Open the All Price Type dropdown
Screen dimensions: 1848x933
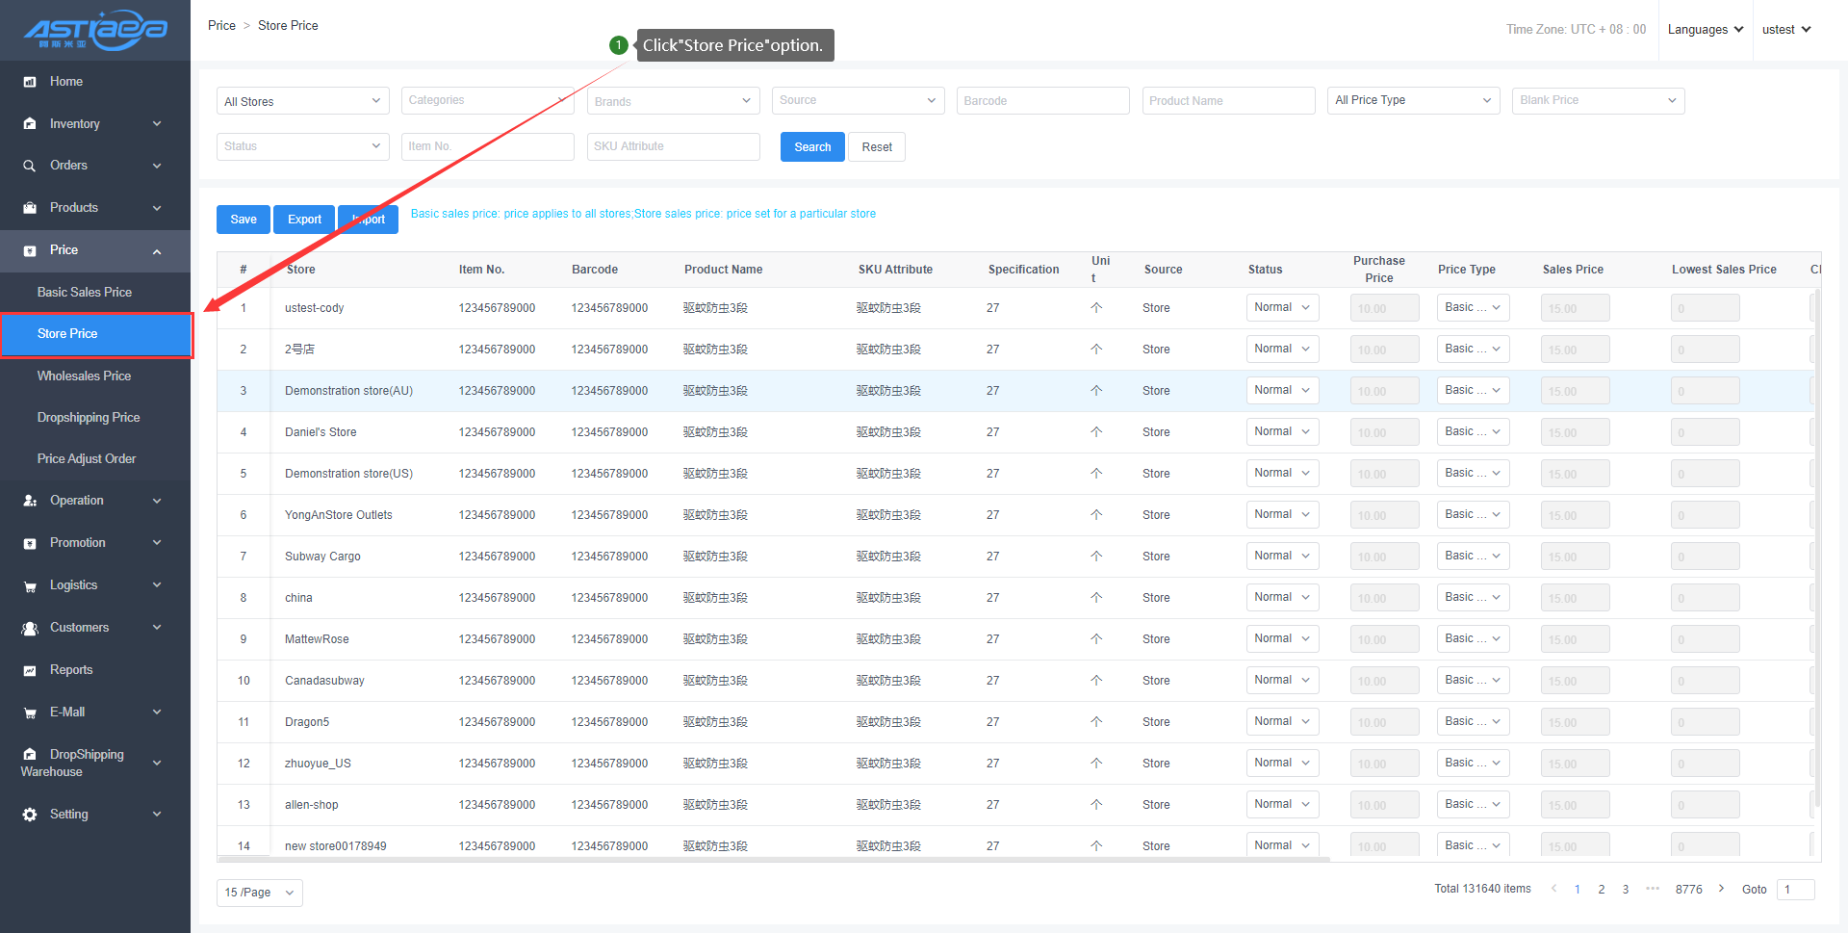coord(1412,100)
